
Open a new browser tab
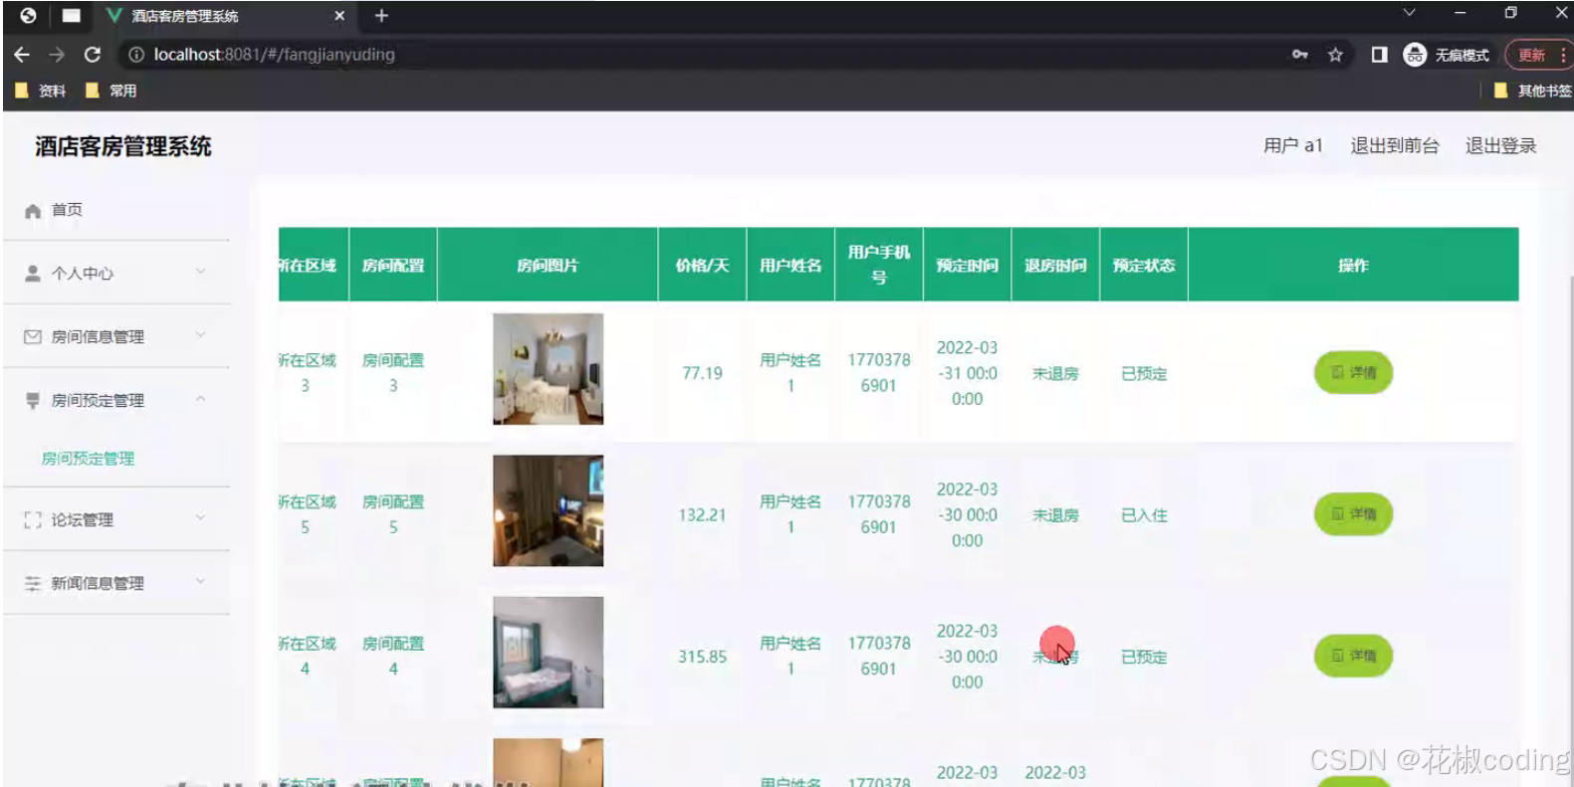pyautogui.click(x=381, y=16)
